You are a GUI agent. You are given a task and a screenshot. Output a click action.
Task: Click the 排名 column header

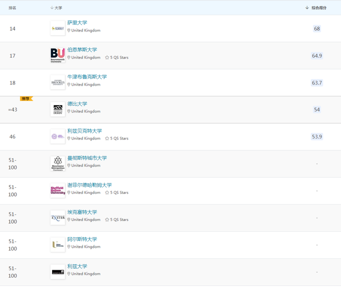(12, 8)
